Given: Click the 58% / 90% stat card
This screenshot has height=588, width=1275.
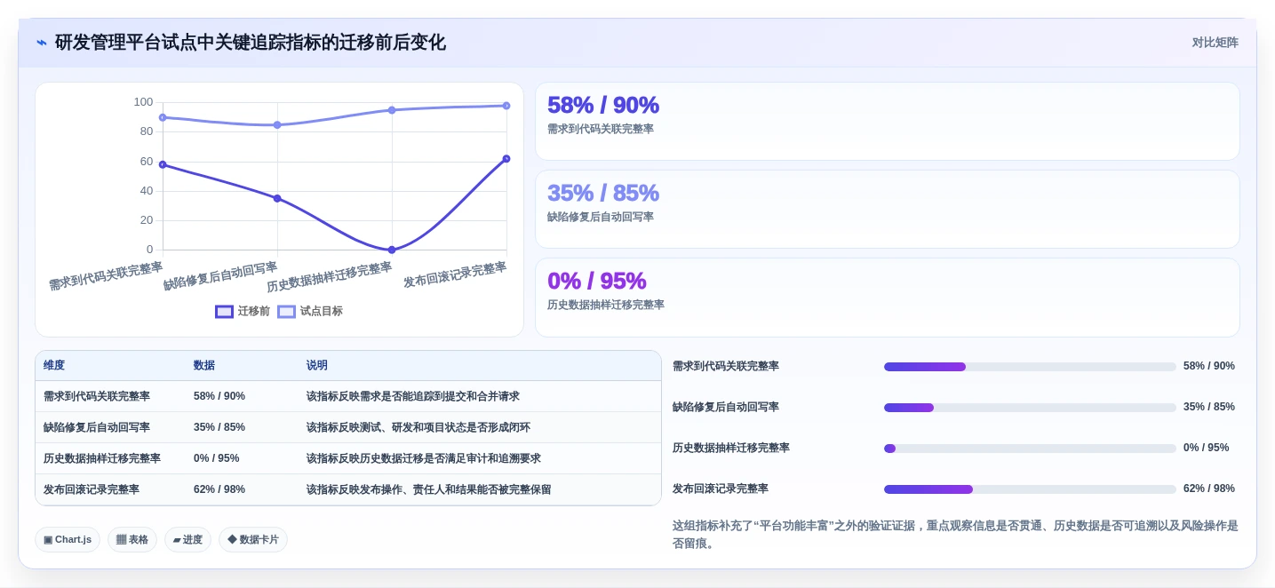Looking at the screenshot, I should click(887, 122).
